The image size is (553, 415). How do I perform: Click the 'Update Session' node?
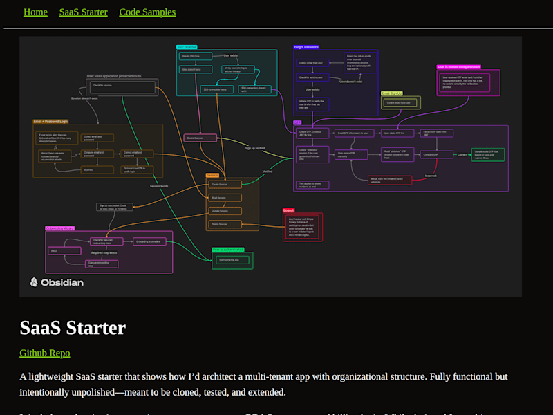[225, 211]
